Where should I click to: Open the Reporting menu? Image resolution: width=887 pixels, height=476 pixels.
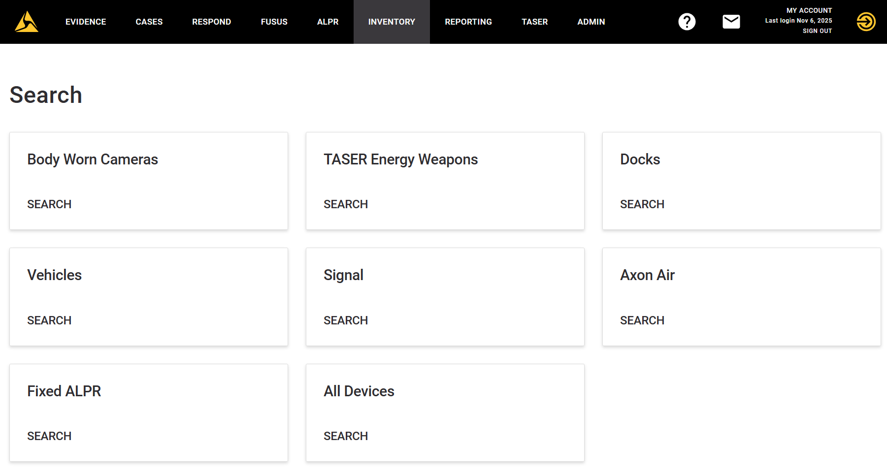[468, 22]
